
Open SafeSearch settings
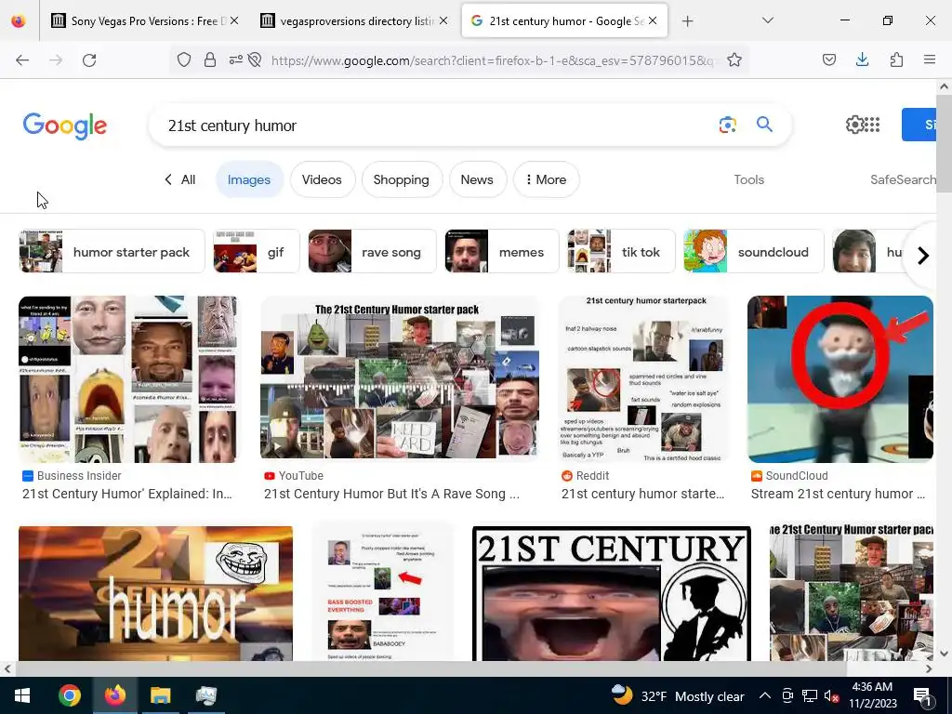click(x=903, y=179)
